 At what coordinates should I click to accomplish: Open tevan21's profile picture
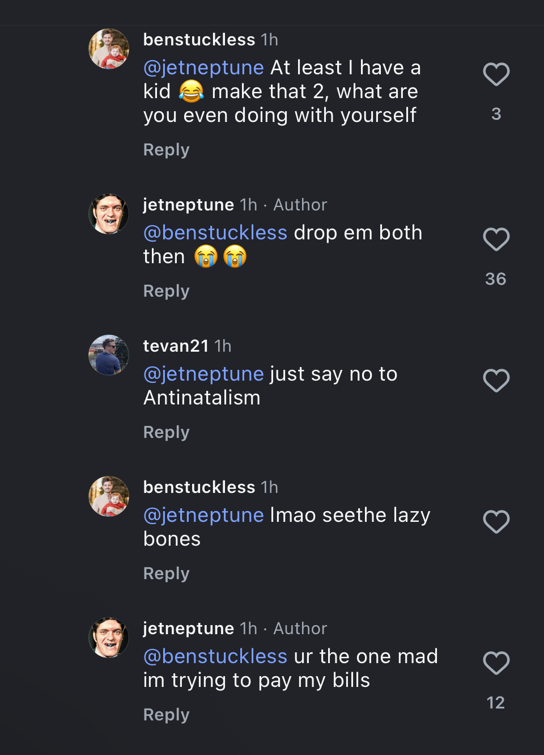[x=109, y=355]
